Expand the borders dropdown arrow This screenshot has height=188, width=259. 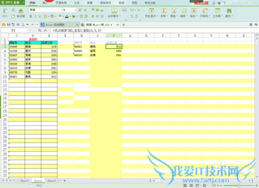49,17
